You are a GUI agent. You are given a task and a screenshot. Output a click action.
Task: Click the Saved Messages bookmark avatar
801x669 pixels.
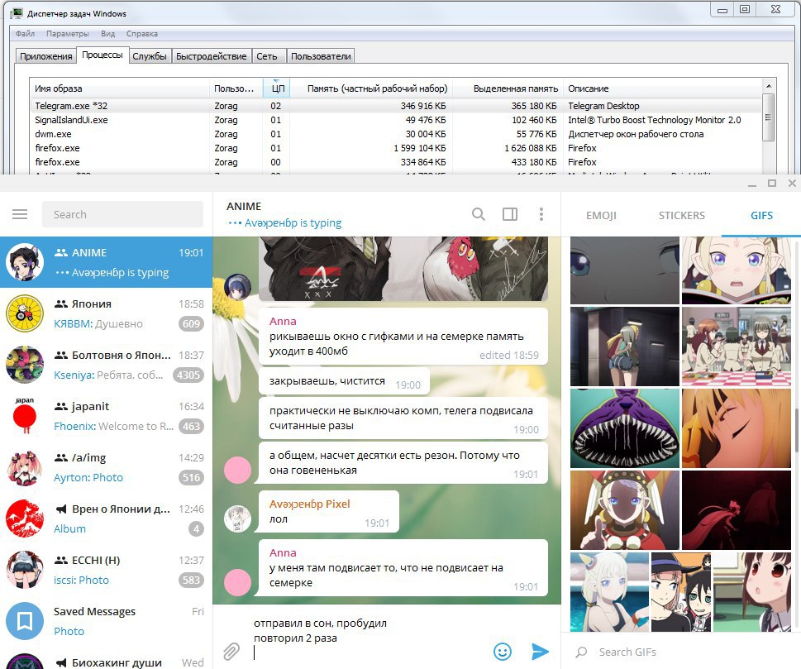tap(25, 621)
